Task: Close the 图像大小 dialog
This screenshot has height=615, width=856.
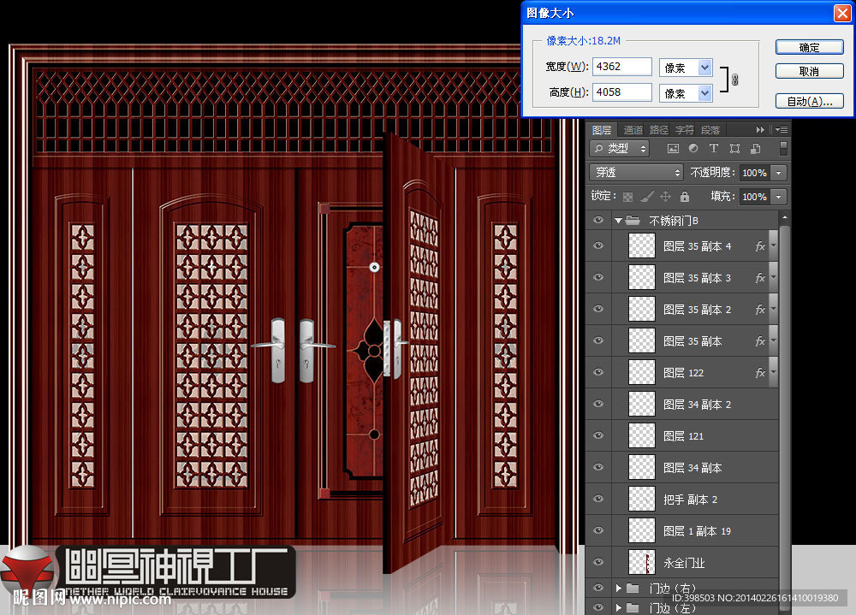Action: pos(842,13)
